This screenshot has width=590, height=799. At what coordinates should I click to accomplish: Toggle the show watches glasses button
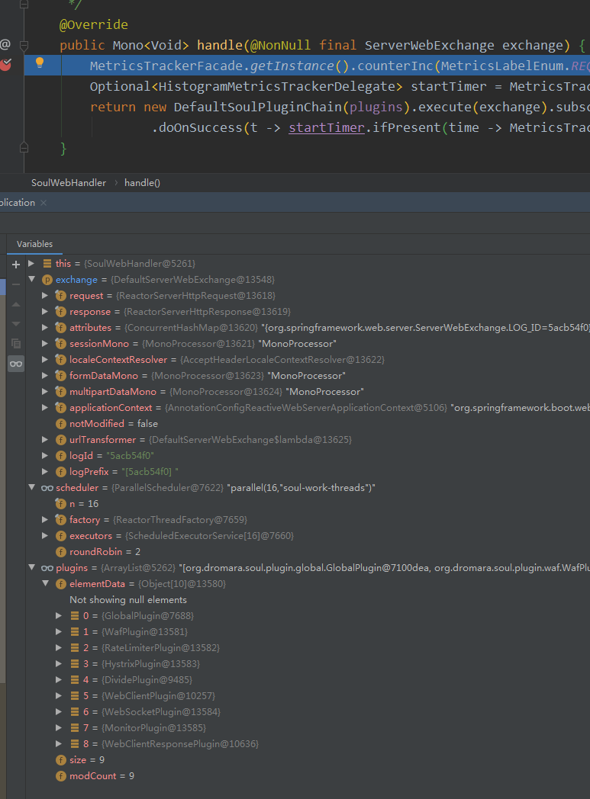click(x=16, y=364)
